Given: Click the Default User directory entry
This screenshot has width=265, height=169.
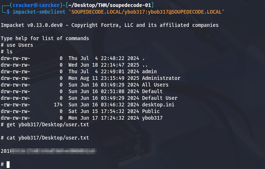Looking at the screenshot, I should coord(159,98).
